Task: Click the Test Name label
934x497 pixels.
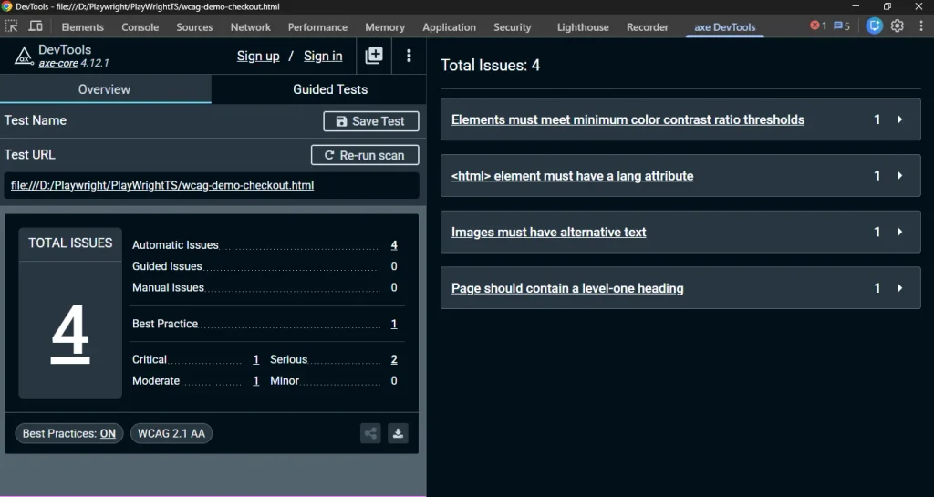Action: (36, 120)
